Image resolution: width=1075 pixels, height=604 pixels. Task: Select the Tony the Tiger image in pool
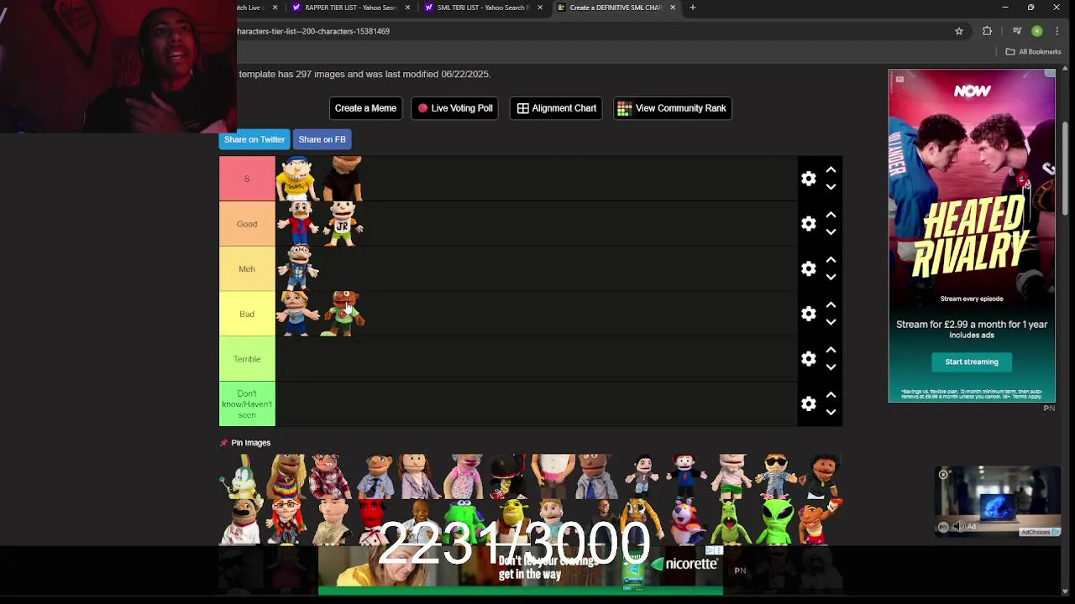point(687,521)
